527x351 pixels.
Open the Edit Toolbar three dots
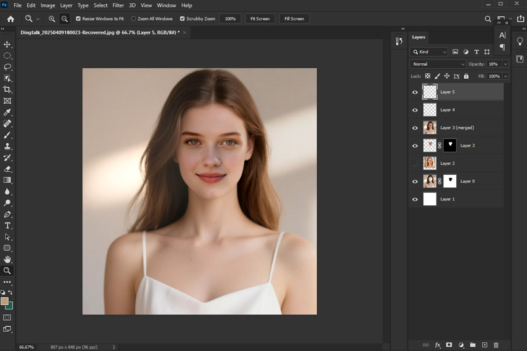pyautogui.click(x=7, y=282)
